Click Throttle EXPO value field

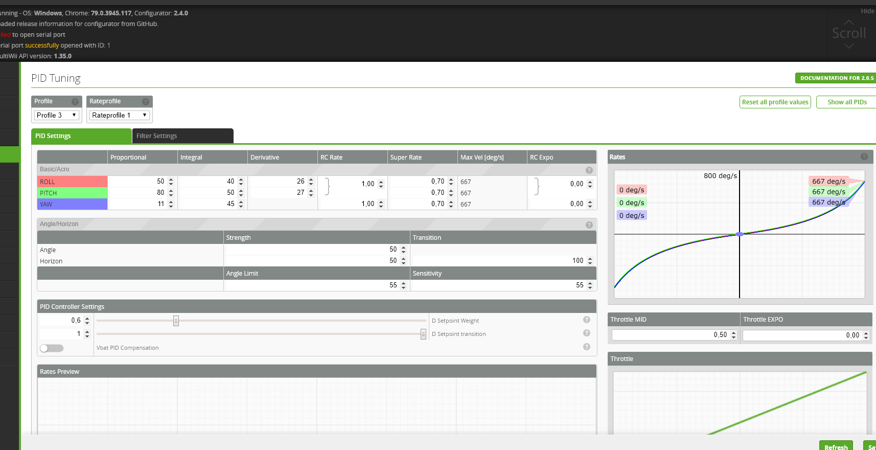coord(806,335)
